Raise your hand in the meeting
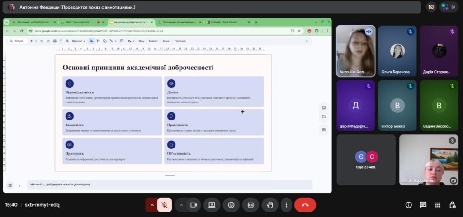The image size is (463, 217). tap(270, 205)
